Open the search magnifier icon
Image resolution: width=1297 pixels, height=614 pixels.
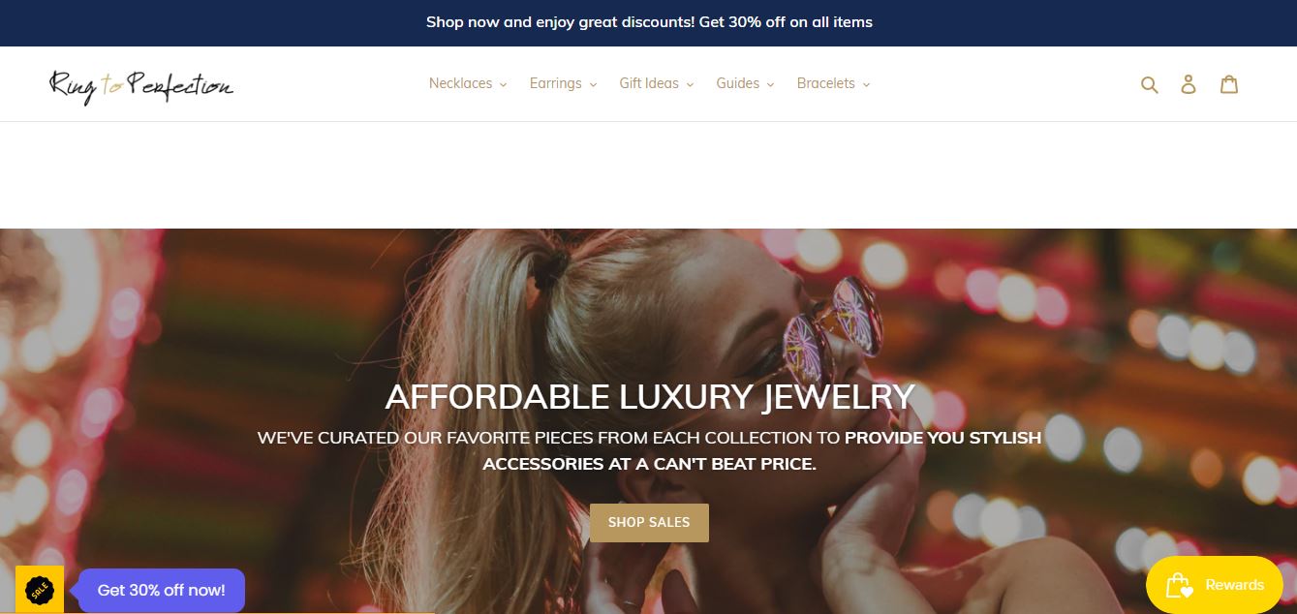point(1150,84)
